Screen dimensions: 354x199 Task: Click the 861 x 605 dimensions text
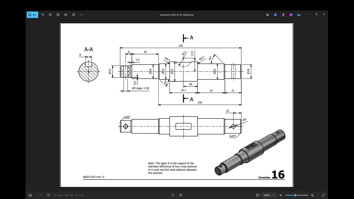pyautogui.click(x=64, y=195)
